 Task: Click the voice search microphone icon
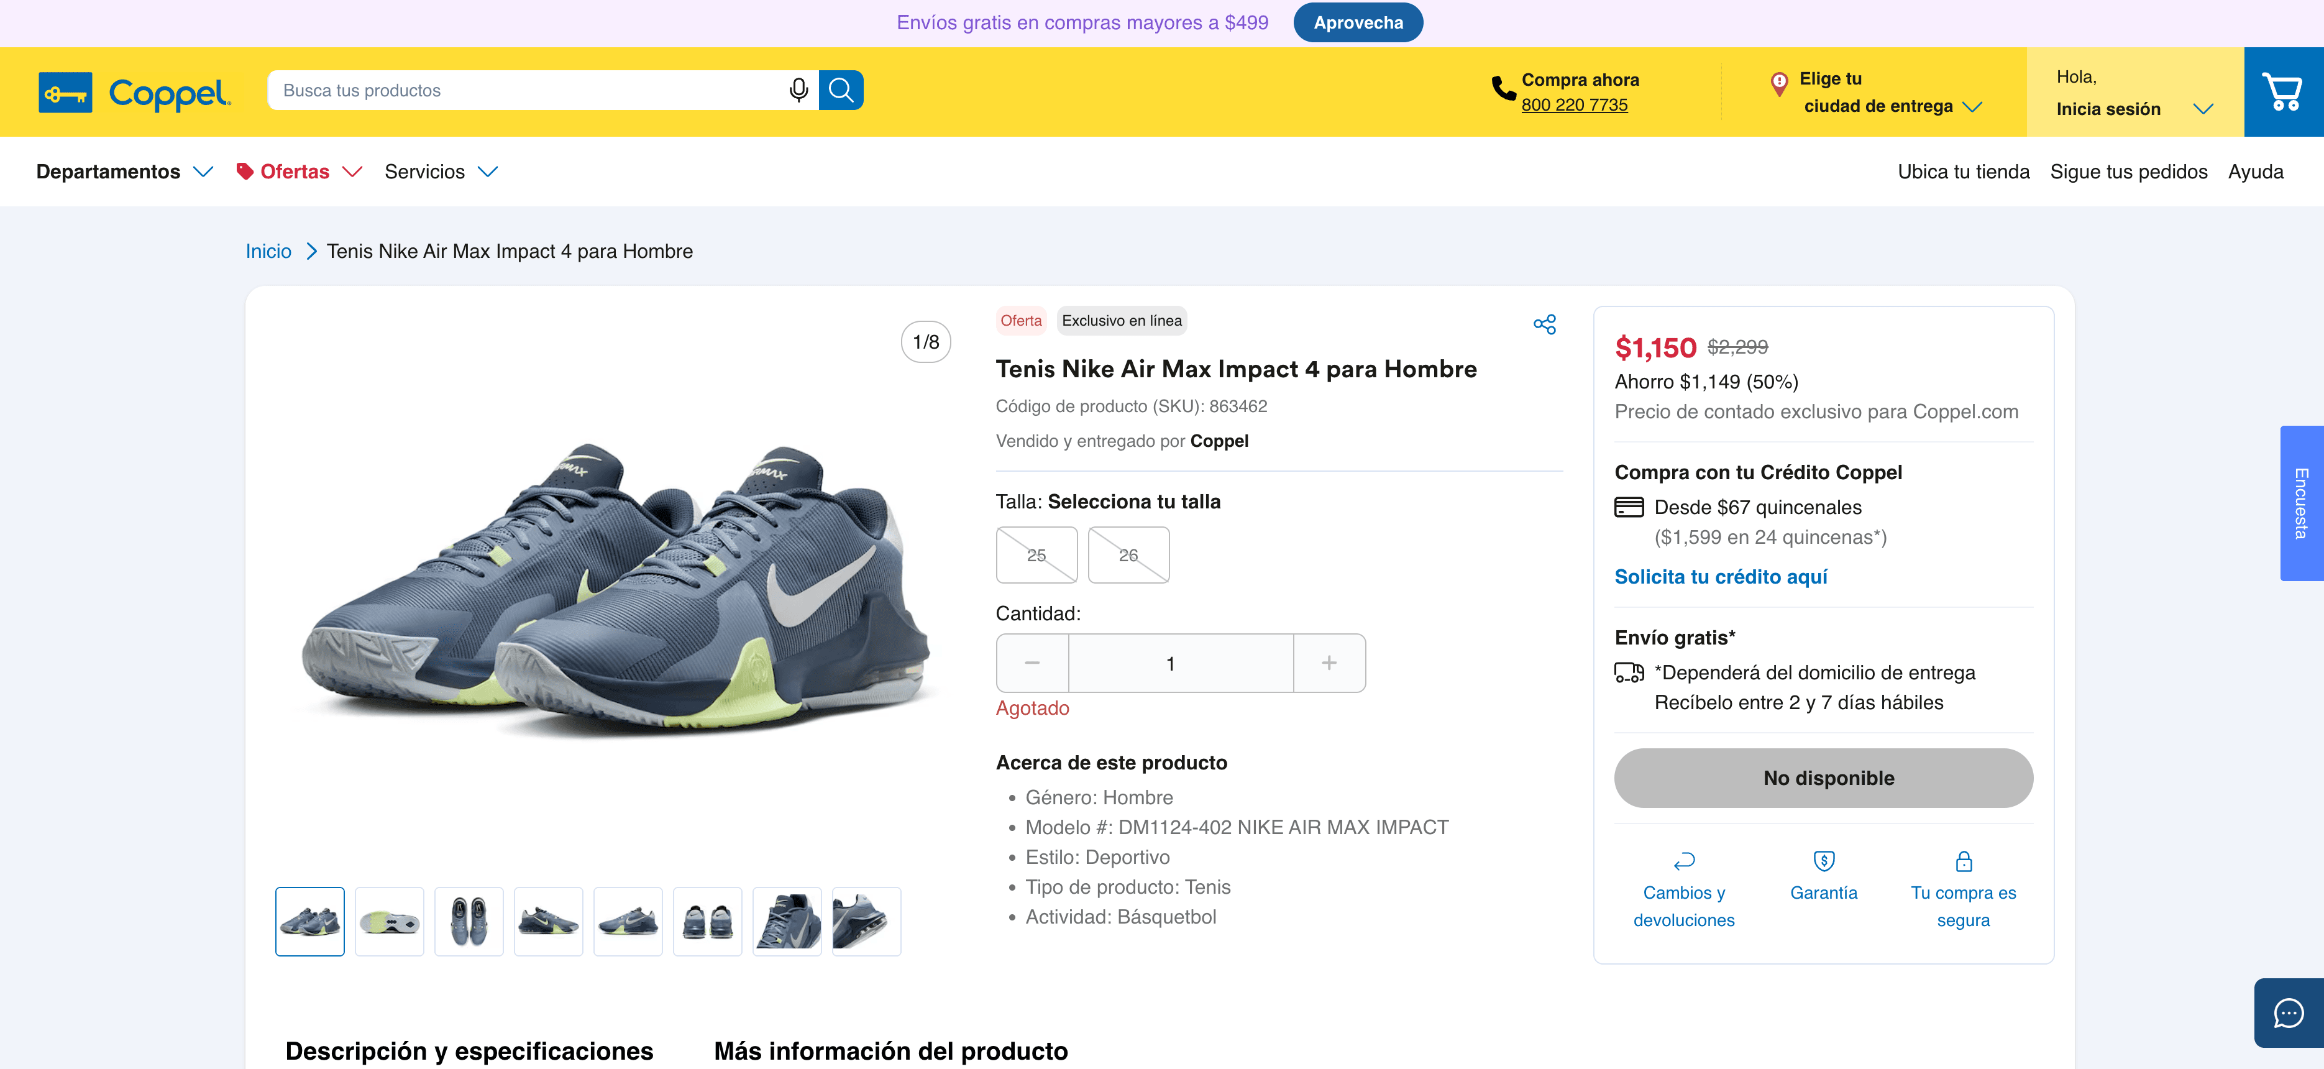(797, 90)
